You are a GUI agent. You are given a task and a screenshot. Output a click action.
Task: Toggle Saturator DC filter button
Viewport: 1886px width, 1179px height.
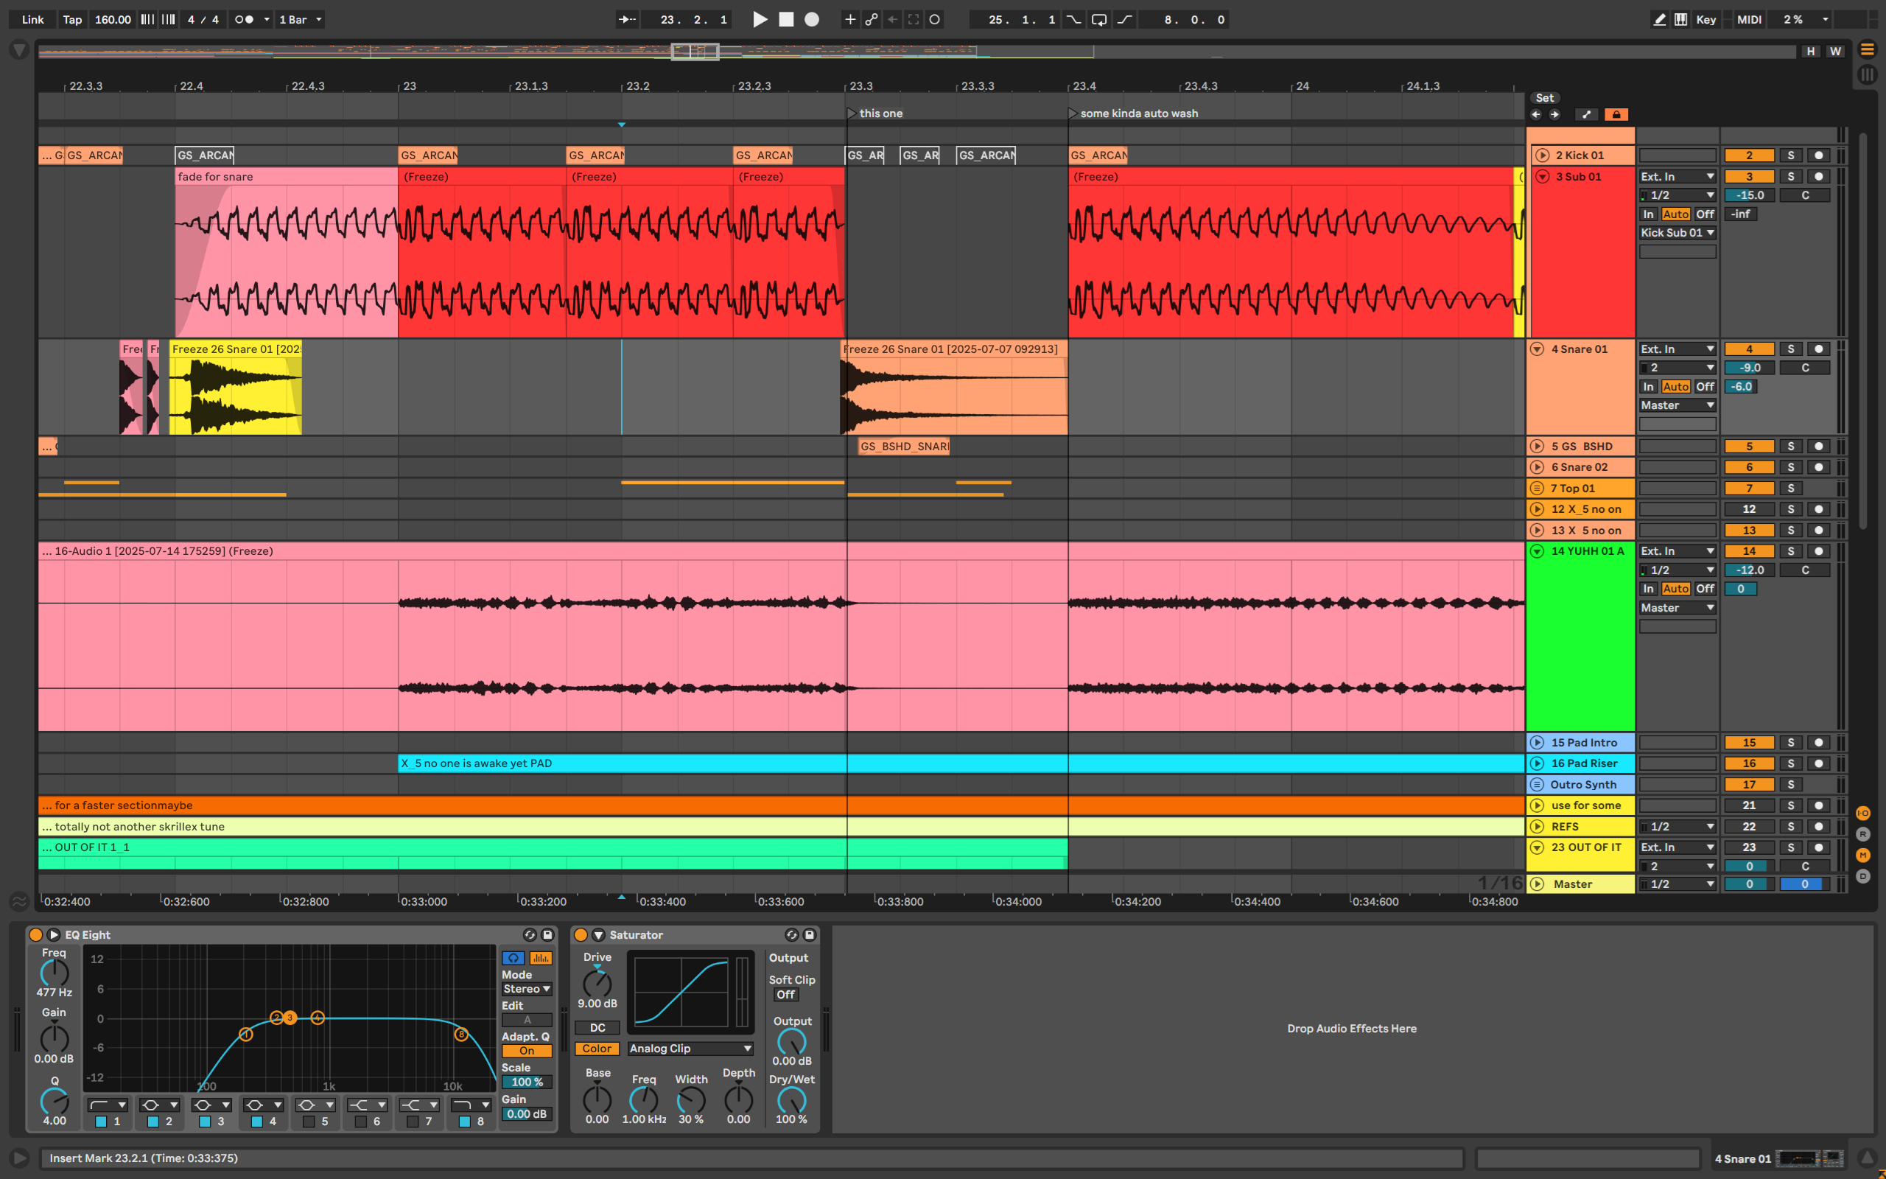pos(597,1028)
